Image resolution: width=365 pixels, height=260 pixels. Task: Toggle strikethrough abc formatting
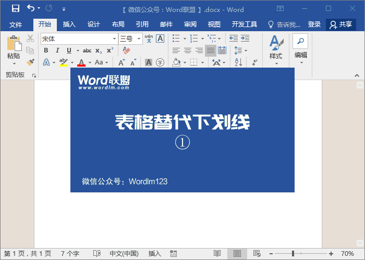(87, 50)
